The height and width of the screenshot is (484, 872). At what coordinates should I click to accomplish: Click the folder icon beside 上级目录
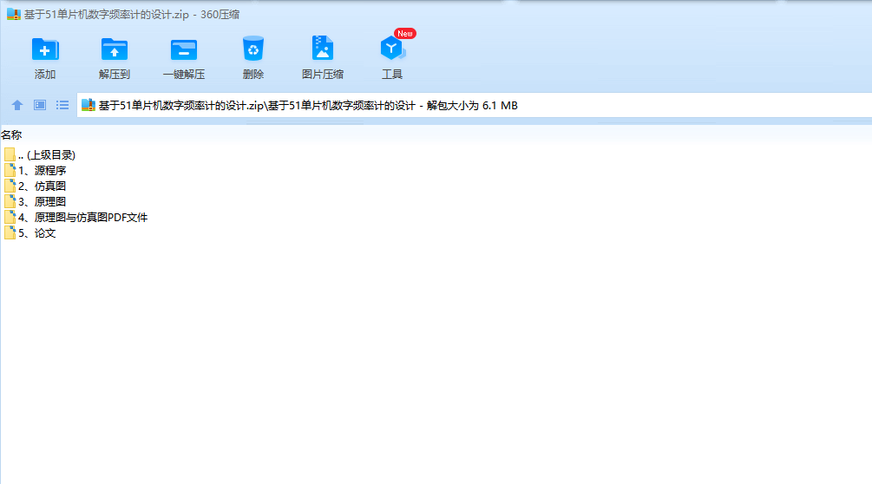pyautogui.click(x=10, y=154)
